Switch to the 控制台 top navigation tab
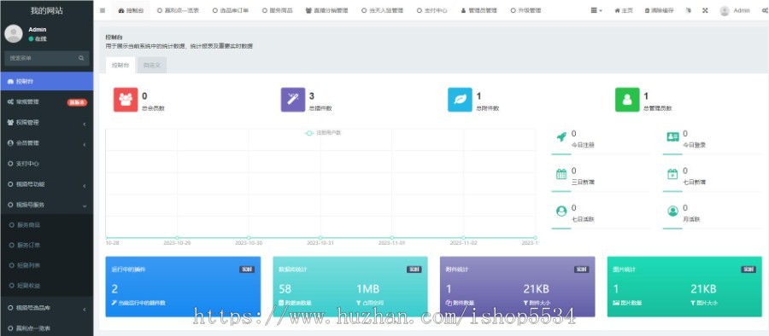The height and width of the screenshot is (336, 769). [131, 10]
